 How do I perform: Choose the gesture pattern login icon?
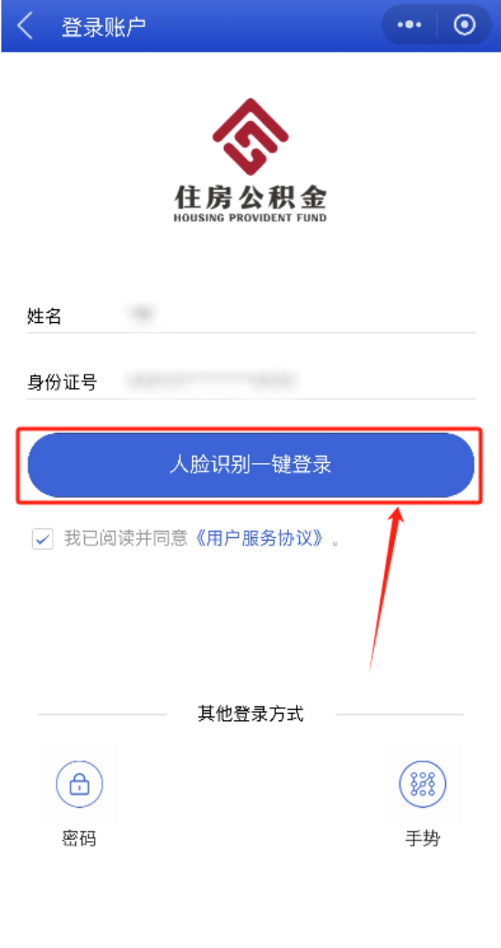[422, 784]
